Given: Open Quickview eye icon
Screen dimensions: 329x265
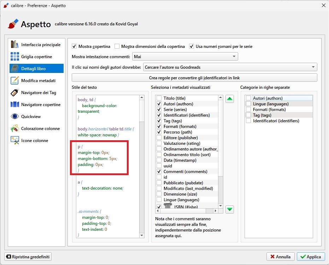Looking at the screenshot, I should pos(14,117).
